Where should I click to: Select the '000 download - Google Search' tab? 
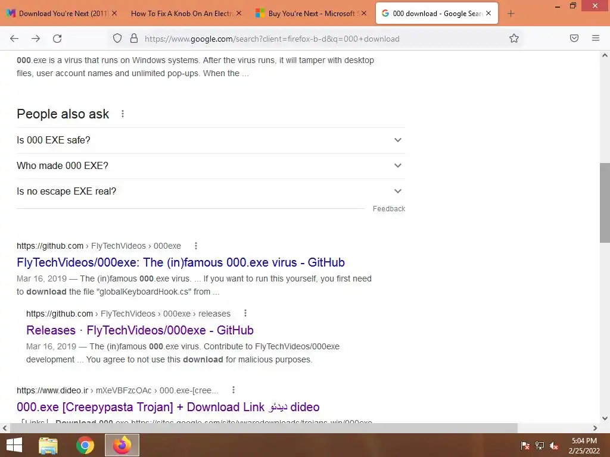click(x=437, y=13)
